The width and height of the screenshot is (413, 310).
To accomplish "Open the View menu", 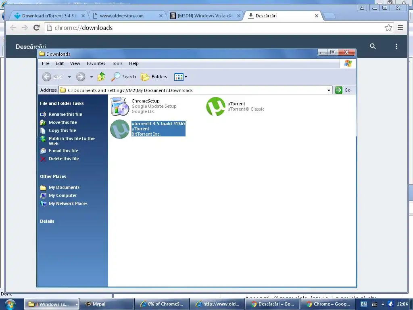I will coord(75,63).
